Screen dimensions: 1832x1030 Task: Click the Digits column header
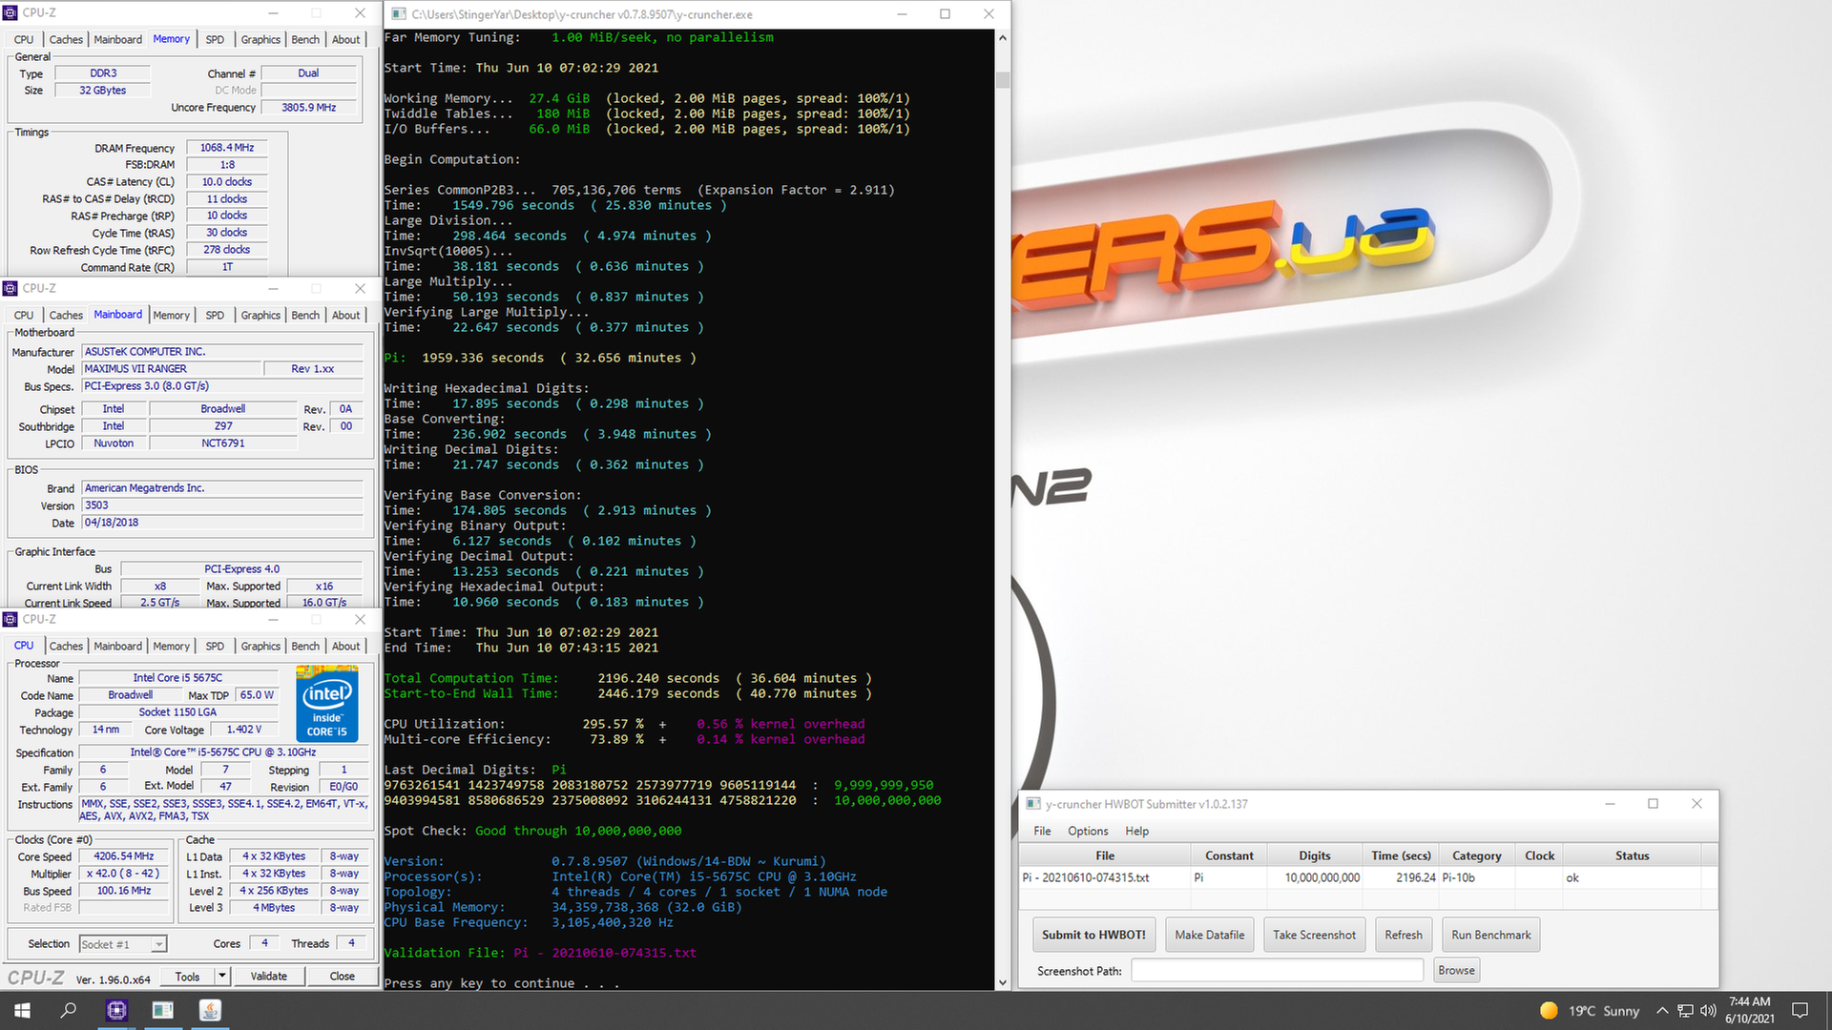[x=1314, y=855]
